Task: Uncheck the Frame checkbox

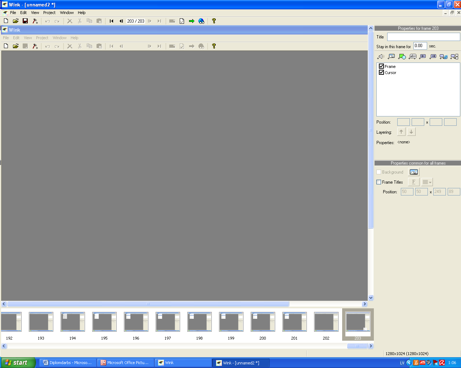Action: click(x=381, y=66)
